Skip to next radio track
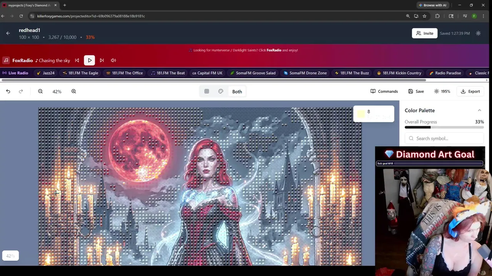 click(x=102, y=60)
